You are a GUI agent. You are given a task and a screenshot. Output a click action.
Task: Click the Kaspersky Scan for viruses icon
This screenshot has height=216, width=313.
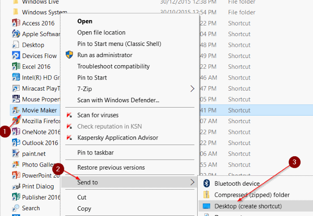pyautogui.click(x=69, y=115)
